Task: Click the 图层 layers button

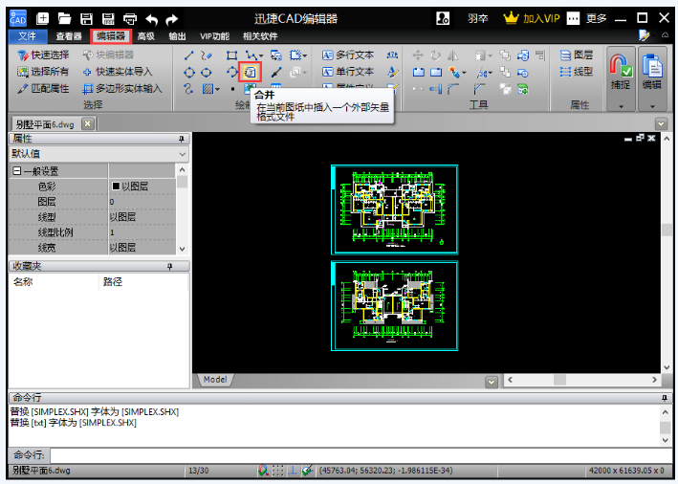Action: pos(577,55)
